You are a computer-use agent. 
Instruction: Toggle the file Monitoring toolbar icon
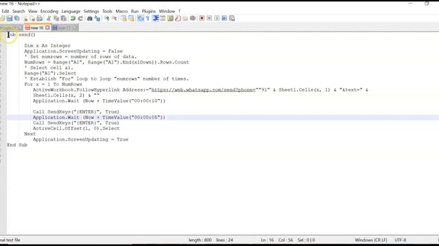click(x=193, y=18)
